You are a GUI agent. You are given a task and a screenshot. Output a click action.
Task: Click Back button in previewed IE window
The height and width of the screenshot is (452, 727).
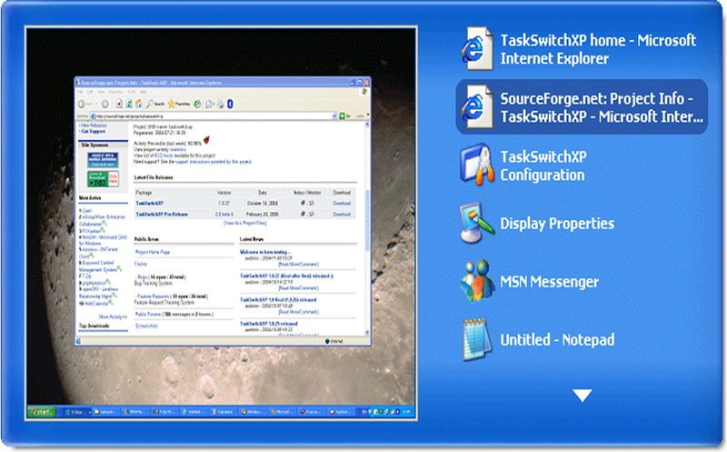[85, 104]
